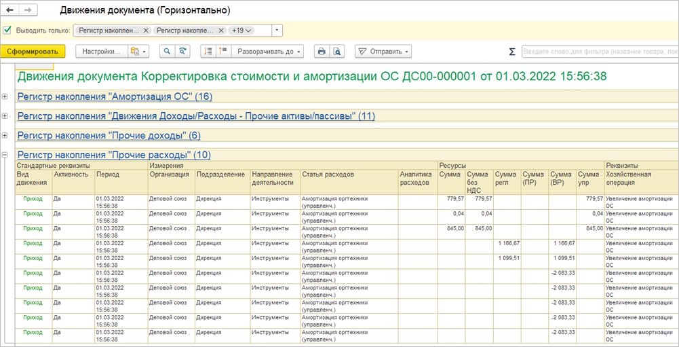Open report variants dropdown beside Настройки
Viewport: 679px width, 347px height.
tap(138, 52)
